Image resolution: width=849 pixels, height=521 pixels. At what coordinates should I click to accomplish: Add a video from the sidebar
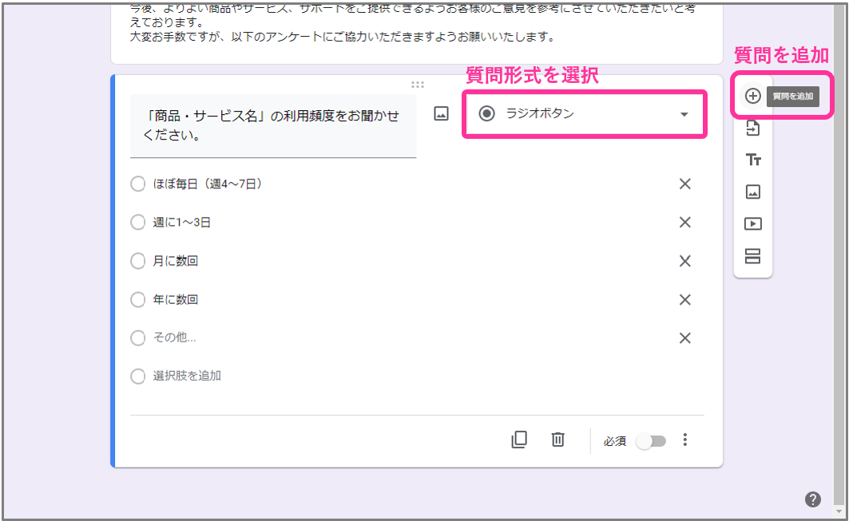pos(752,224)
